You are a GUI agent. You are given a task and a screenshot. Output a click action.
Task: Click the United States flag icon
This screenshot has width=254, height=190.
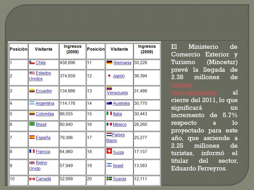32,73
